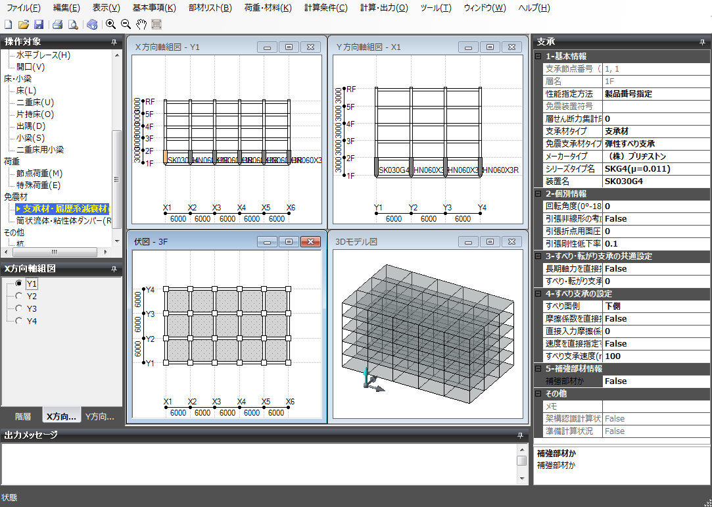Activate the hand pan tool
712x507 pixels.
click(141, 24)
